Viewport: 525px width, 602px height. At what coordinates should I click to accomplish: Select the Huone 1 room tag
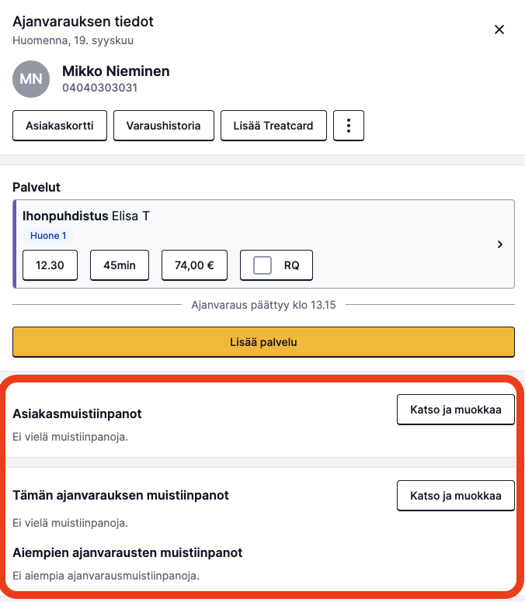(x=48, y=236)
